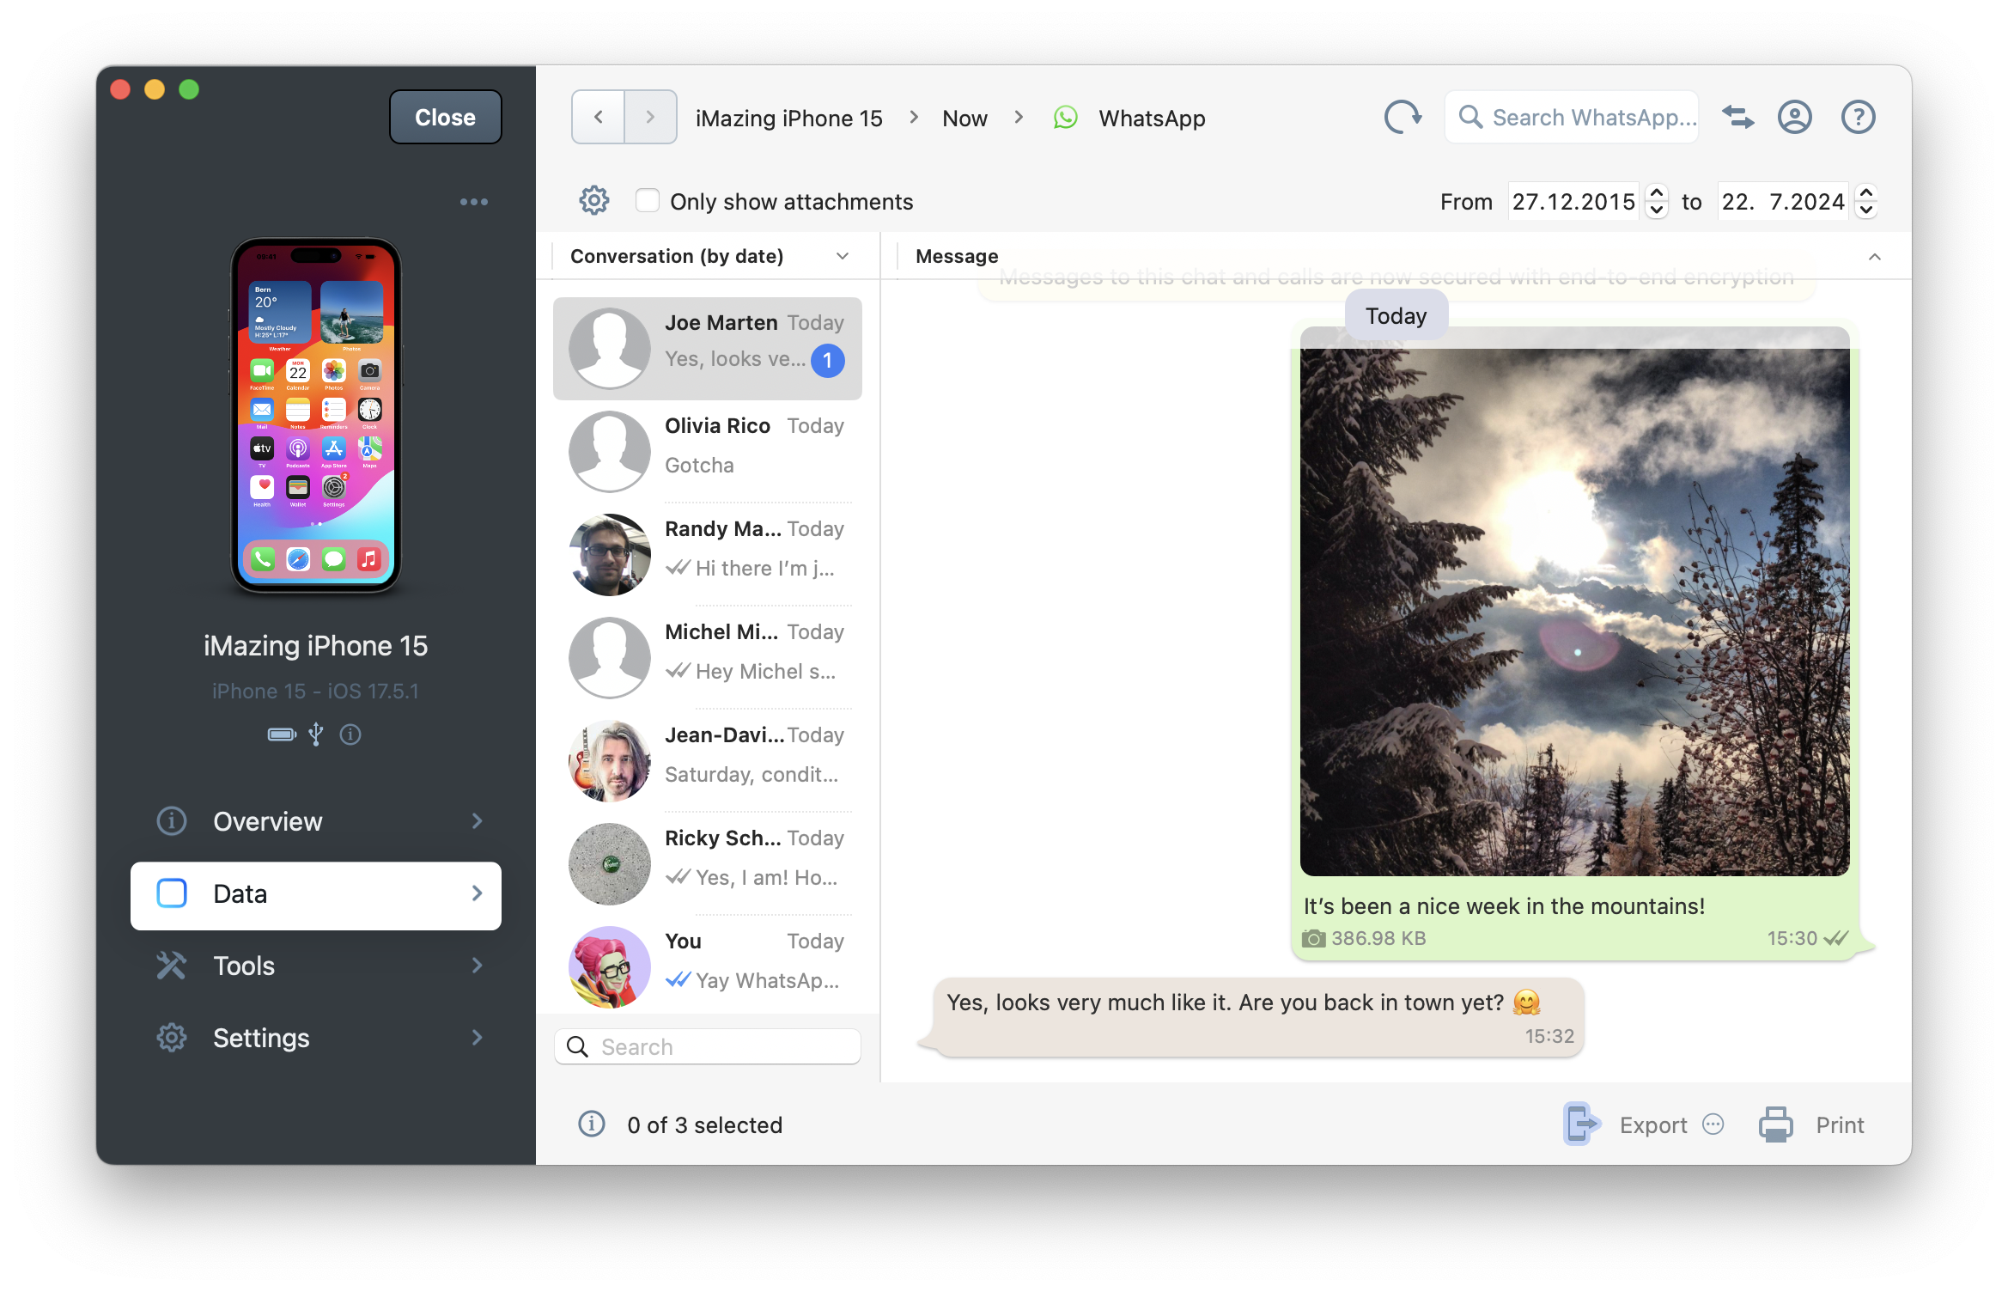Toggle the 'Only show attachments' checkbox
The height and width of the screenshot is (1292, 2008).
pos(647,202)
